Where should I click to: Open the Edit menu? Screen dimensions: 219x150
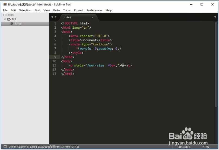click(13, 10)
